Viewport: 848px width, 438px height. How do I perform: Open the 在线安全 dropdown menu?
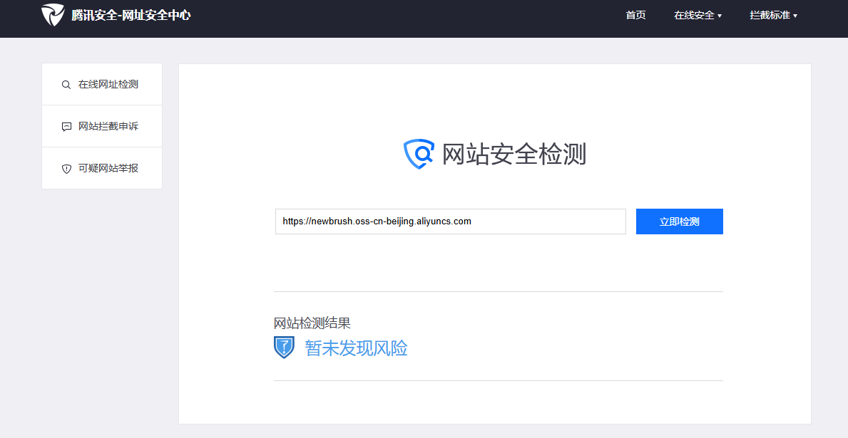pos(698,16)
